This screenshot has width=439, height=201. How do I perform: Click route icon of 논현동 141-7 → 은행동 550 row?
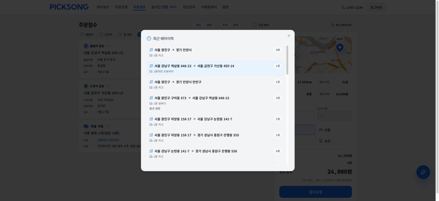pyautogui.click(x=151, y=151)
